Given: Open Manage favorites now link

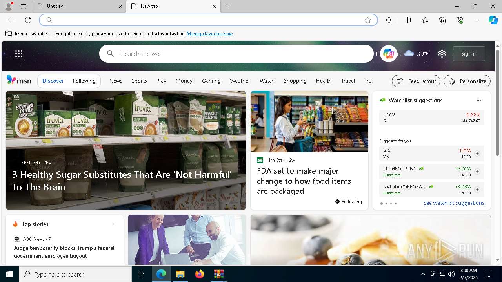Looking at the screenshot, I should (x=209, y=34).
